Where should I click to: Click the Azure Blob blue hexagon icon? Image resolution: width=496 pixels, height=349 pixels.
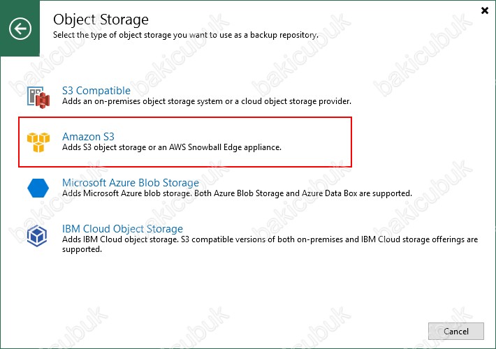[38, 188]
